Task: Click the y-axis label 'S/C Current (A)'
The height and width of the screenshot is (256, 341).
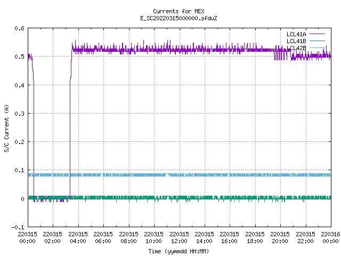Action: [x=6, y=129]
